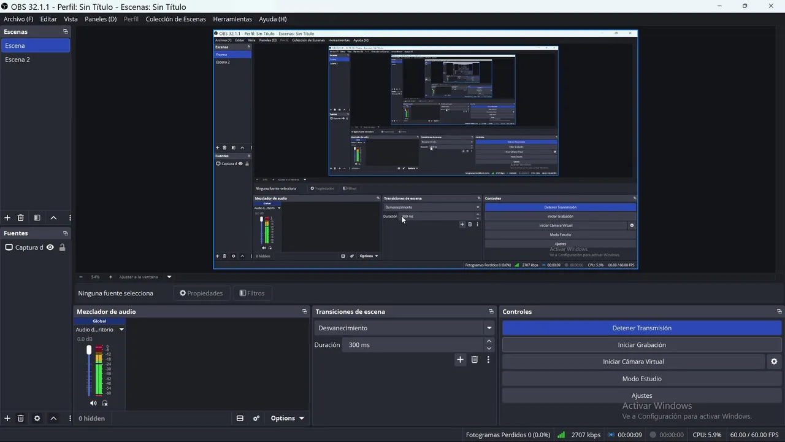Toggle mixer layout icon next to 0 hidden

coord(240,418)
